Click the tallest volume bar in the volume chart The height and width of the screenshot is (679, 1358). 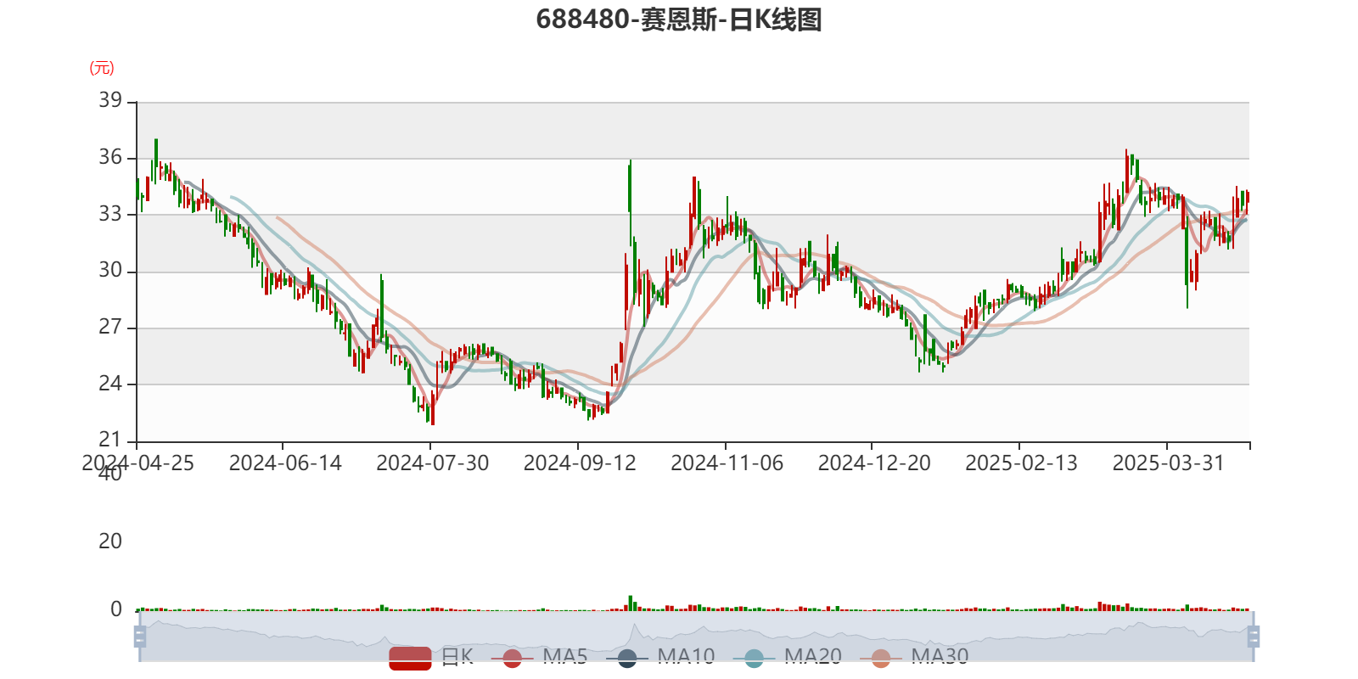click(x=630, y=603)
